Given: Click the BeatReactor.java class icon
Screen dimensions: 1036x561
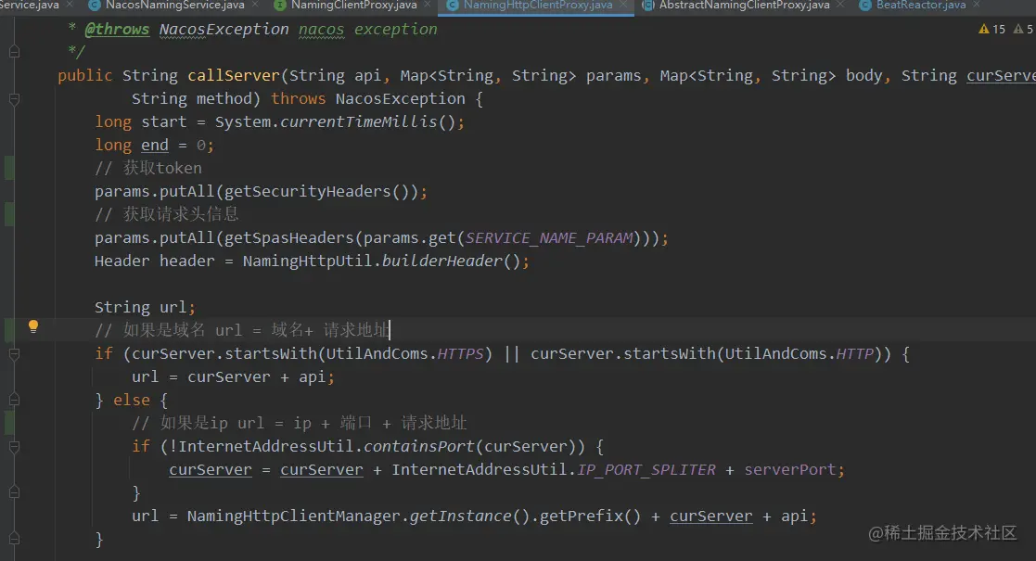Looking at the screenshot, I should point(864,6).
